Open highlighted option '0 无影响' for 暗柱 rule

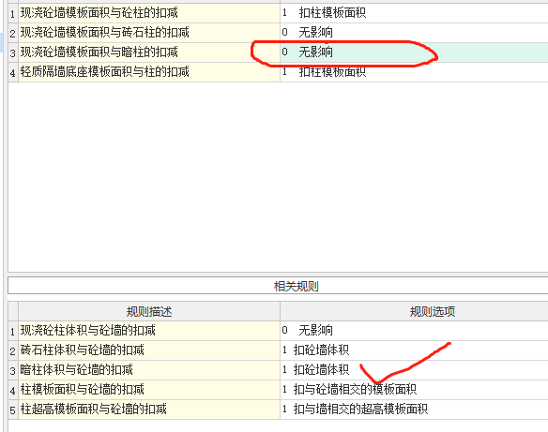(x=414, y=52)
